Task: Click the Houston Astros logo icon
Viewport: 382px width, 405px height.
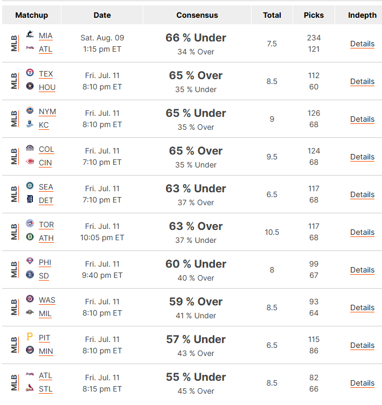Action: pyautogui.click(x=30, y=86)
